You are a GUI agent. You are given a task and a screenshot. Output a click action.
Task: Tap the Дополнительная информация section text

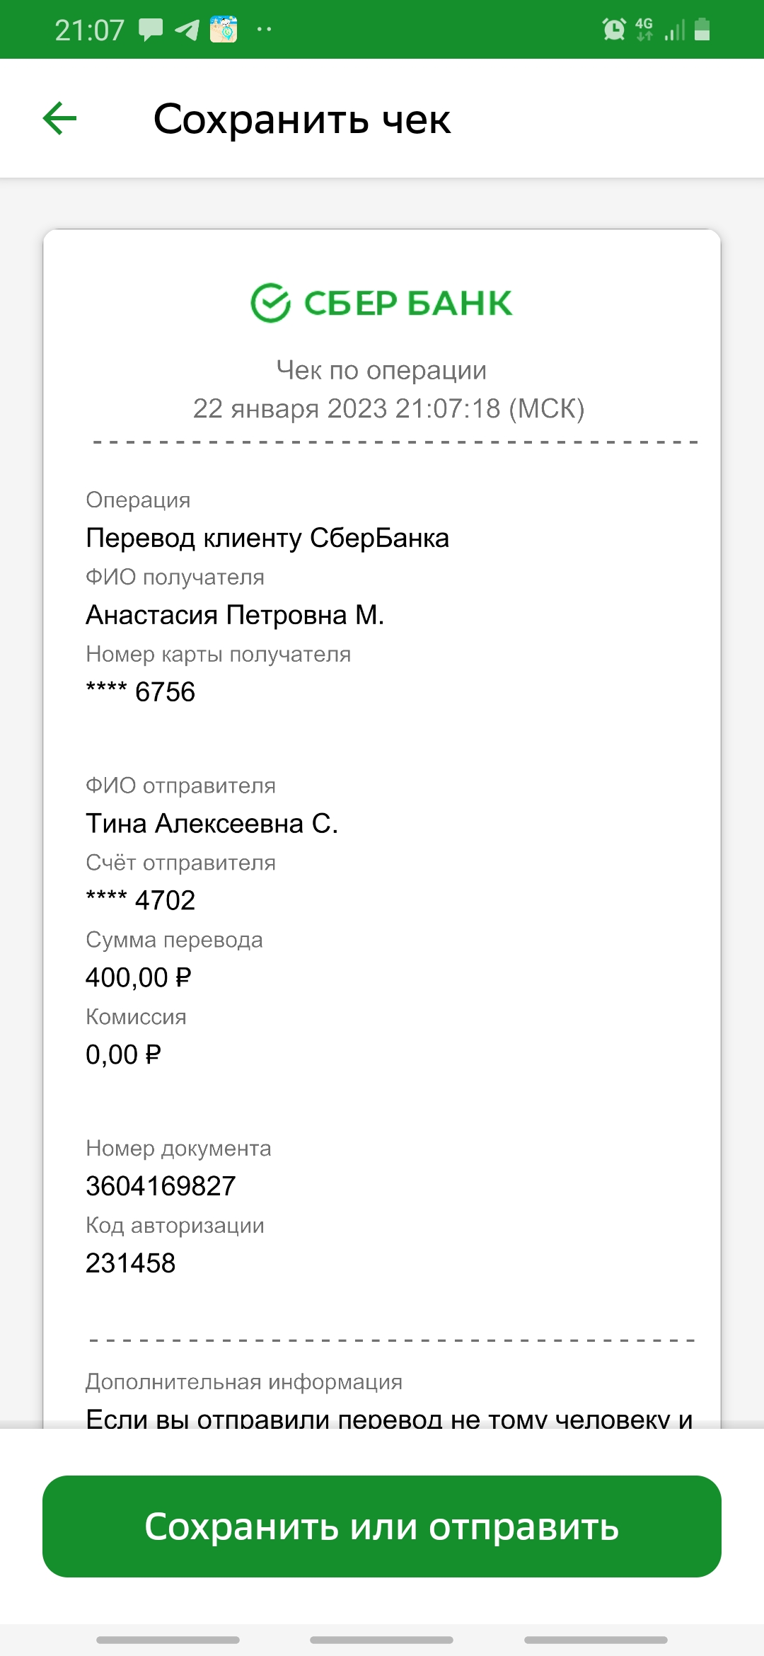tap(244, 1381)
